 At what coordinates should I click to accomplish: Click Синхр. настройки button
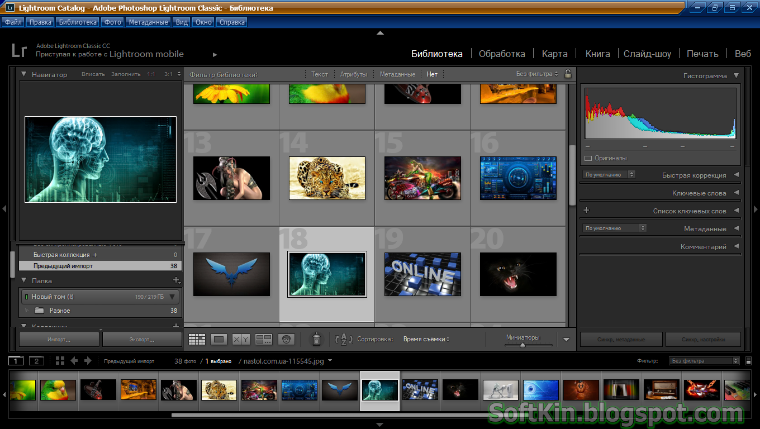coord(703,339)
